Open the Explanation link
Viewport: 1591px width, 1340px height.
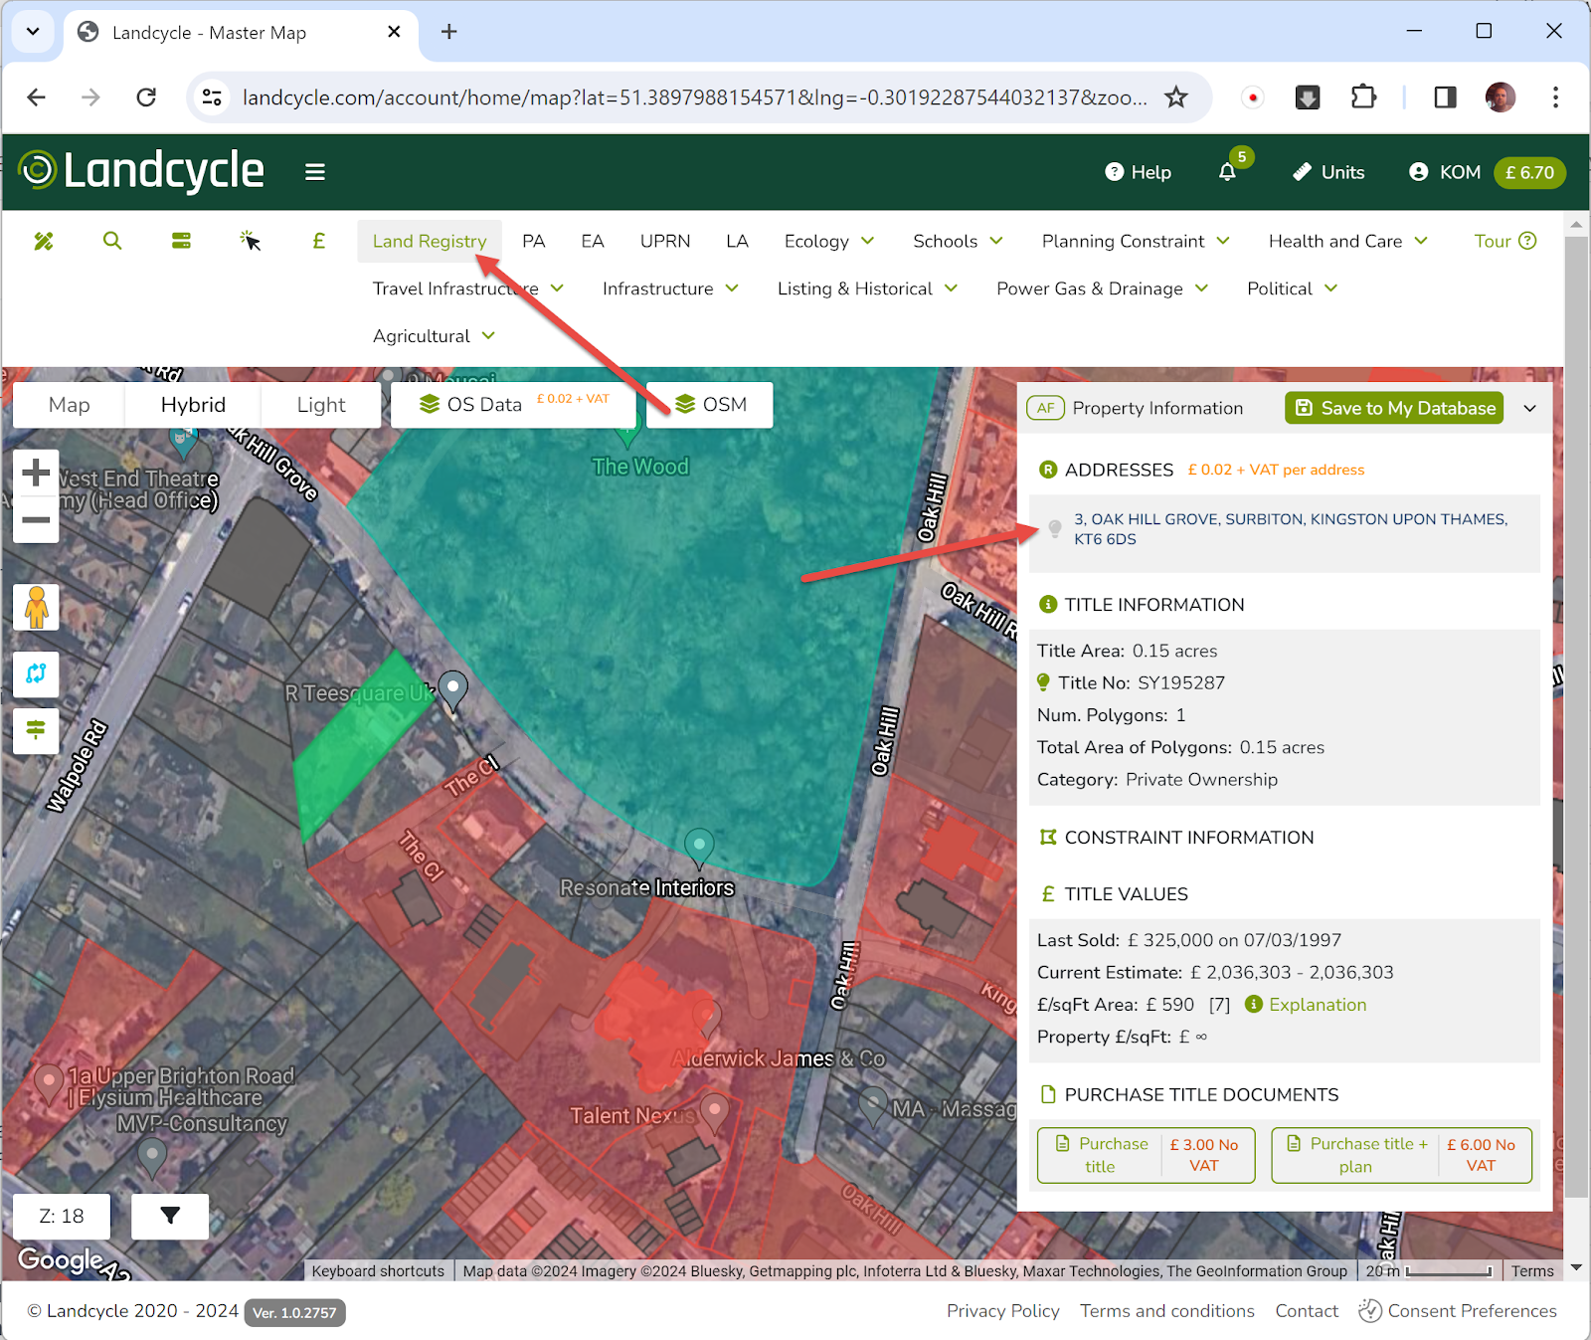pos(1317,1005)
